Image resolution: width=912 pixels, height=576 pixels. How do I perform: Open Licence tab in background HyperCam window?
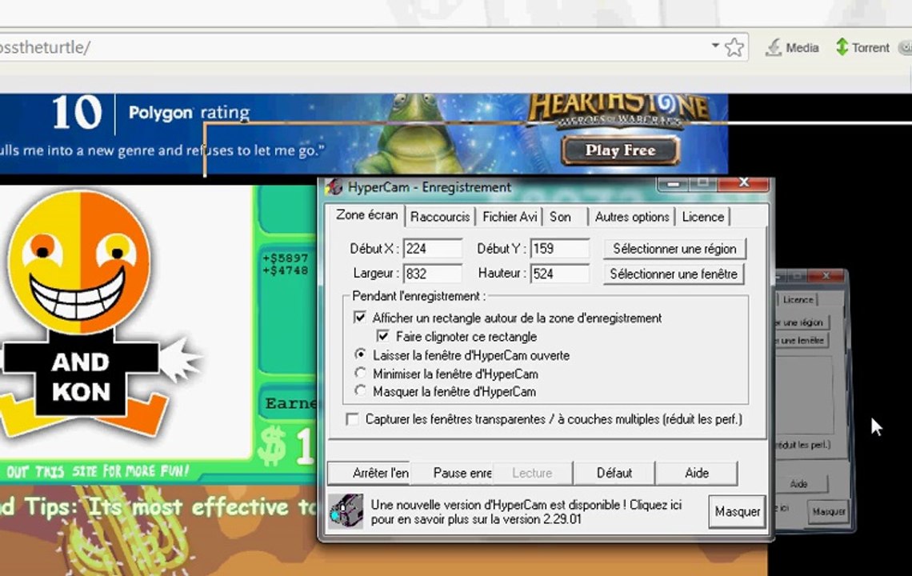click(x=798, y=300)
